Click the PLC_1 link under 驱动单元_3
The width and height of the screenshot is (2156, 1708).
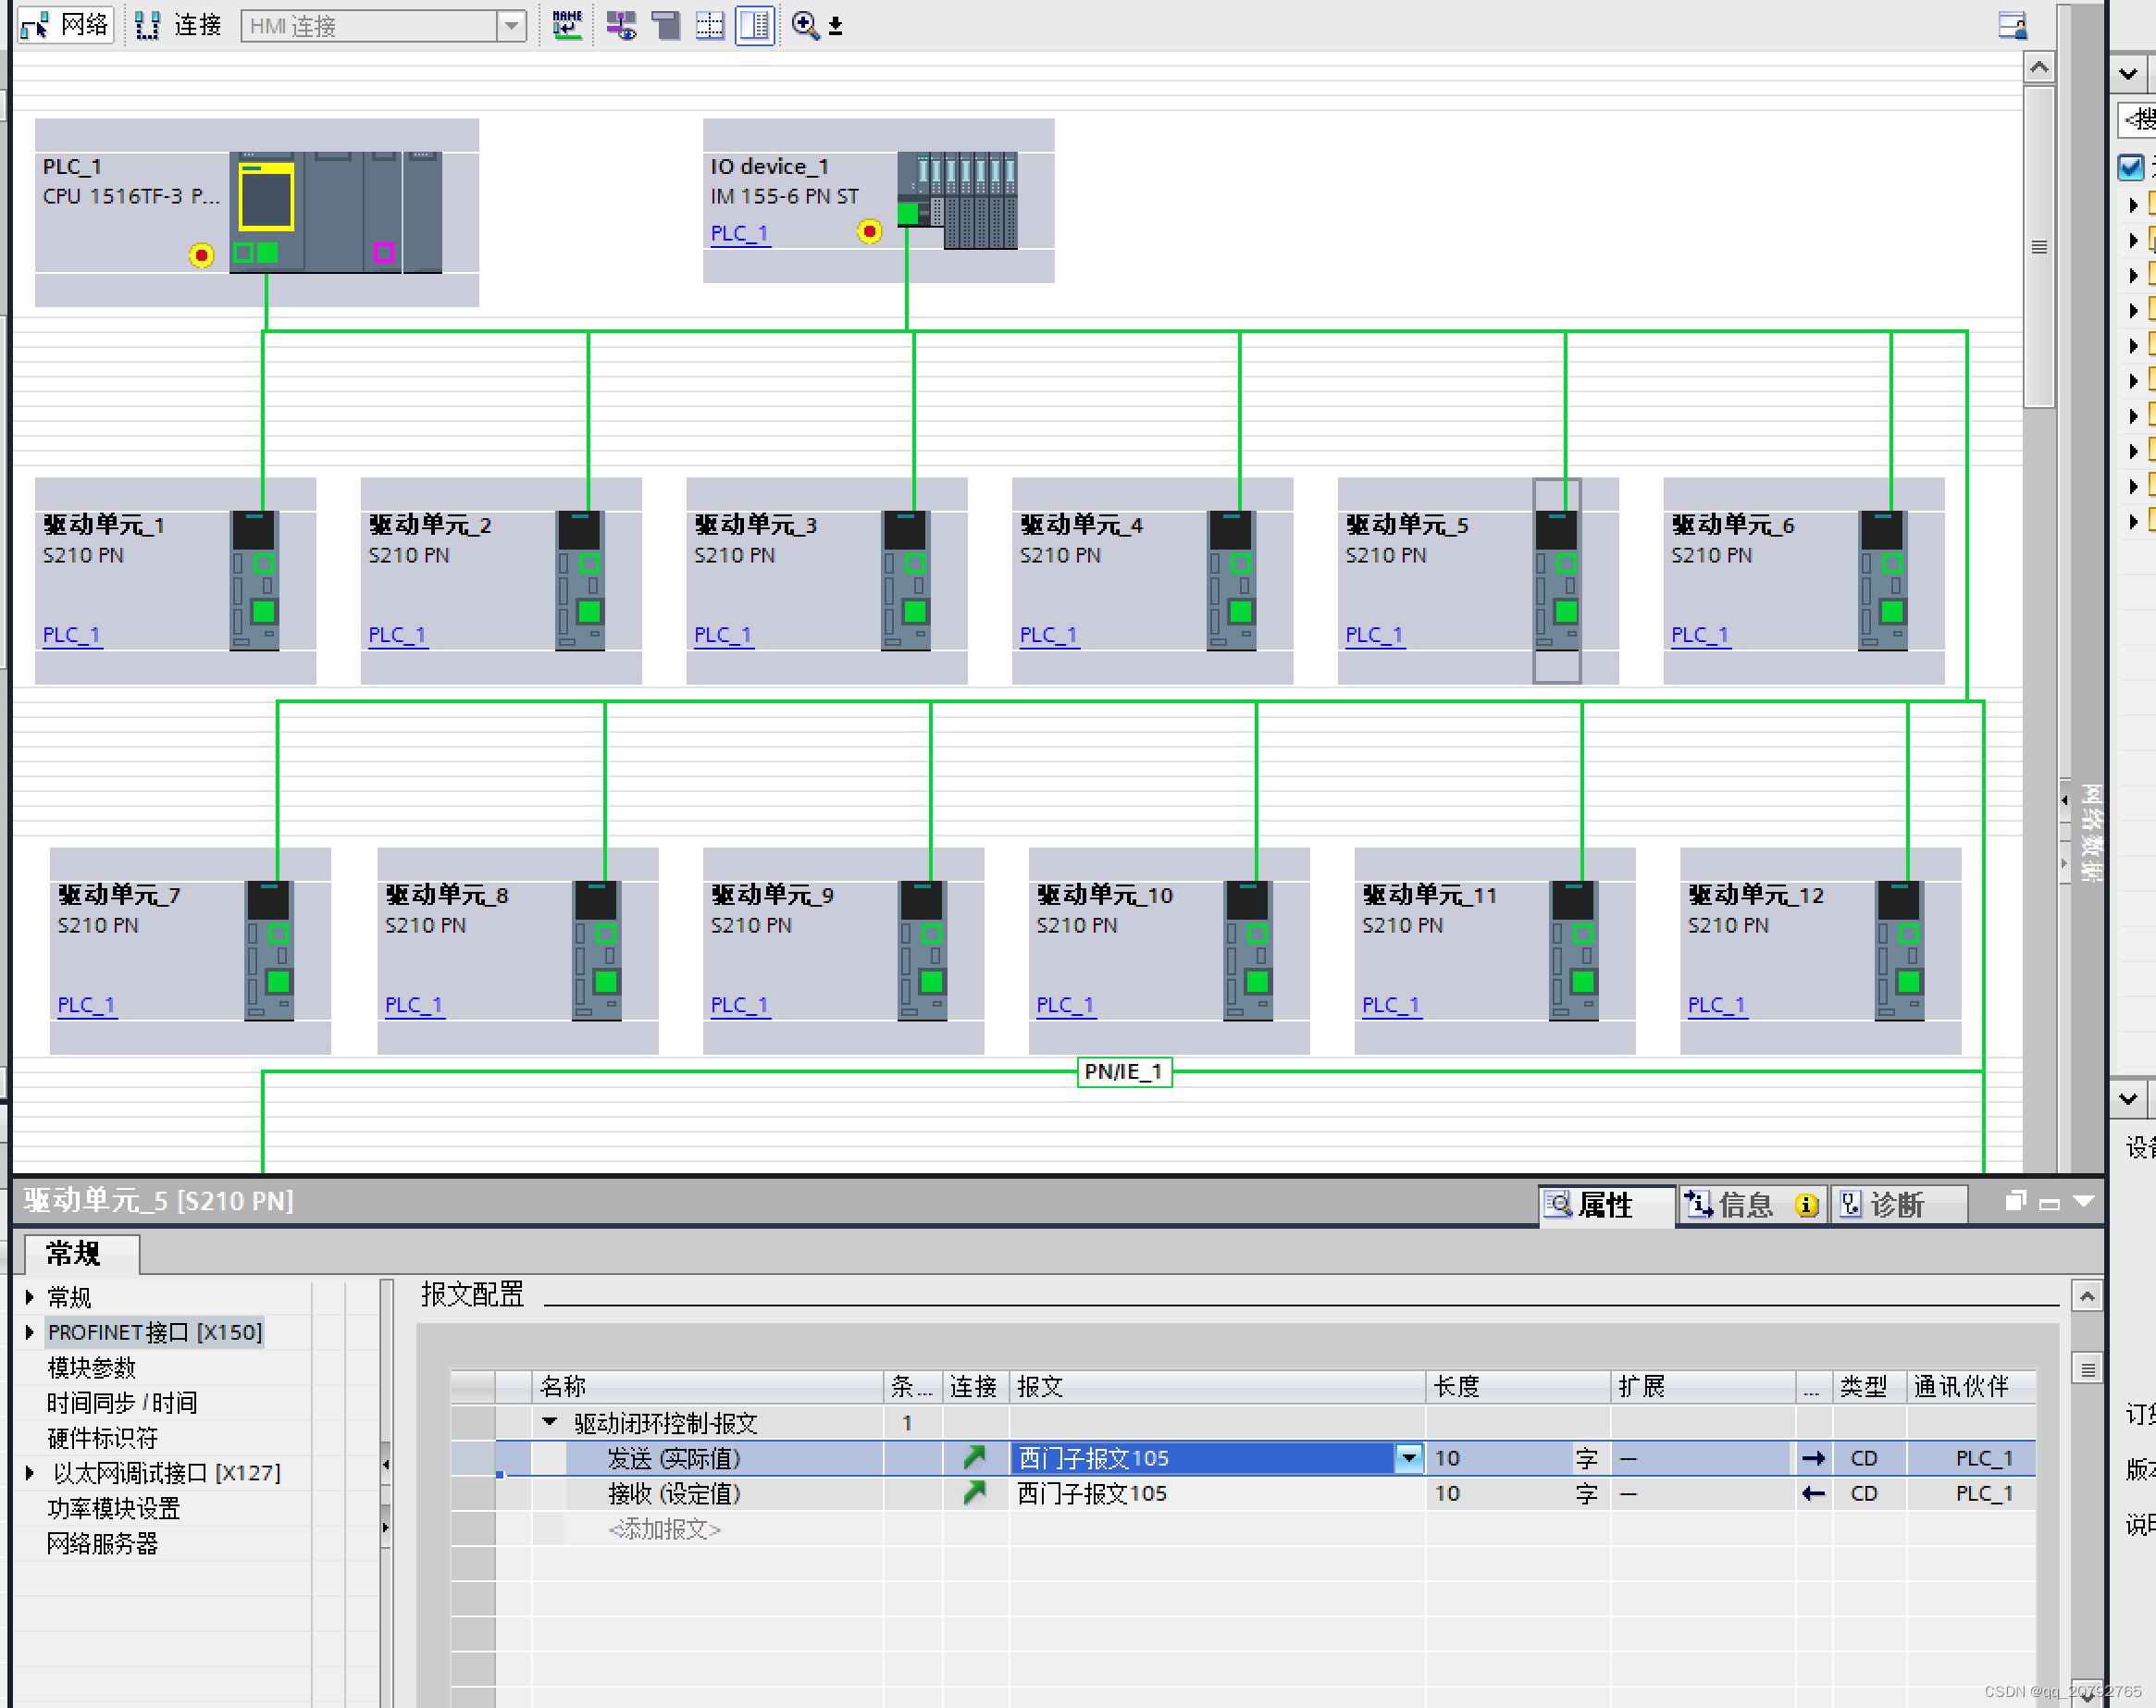[x=722, y=635]
